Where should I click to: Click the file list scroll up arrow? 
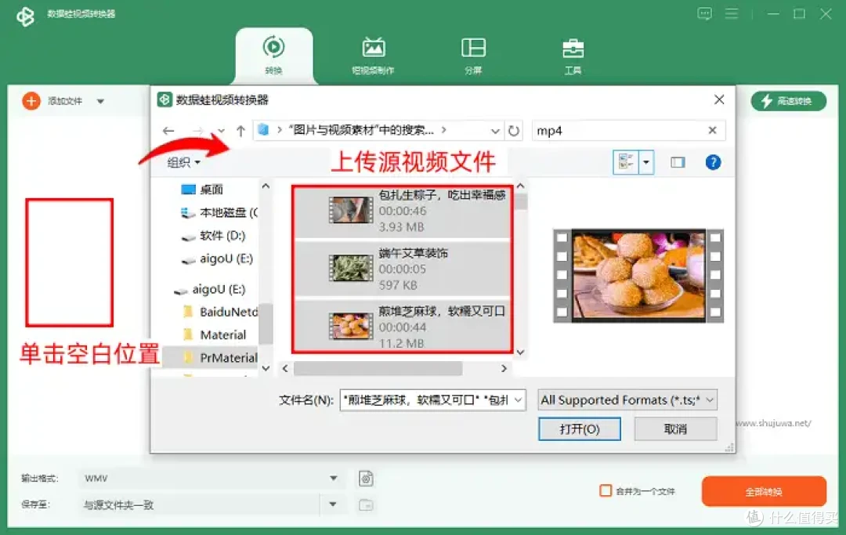point(520,186)
